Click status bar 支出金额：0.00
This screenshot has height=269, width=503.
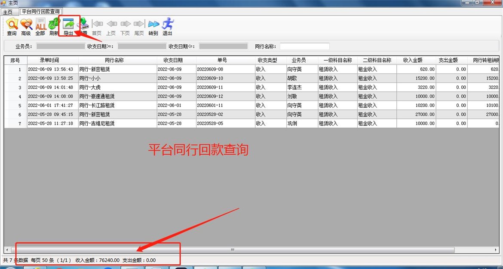(x=139, y=260)
